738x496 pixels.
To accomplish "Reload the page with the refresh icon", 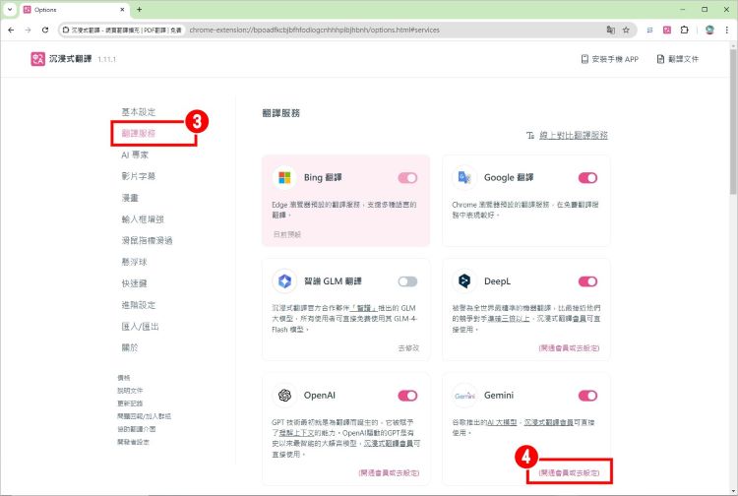I will (45, 30).
